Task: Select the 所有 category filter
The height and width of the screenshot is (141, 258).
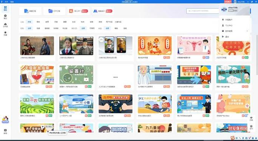Action: 29,22
